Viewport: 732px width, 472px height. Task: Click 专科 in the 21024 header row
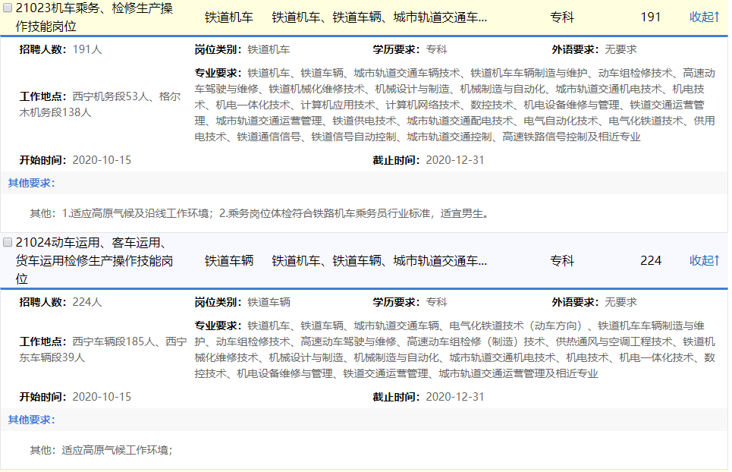[562, 260]
